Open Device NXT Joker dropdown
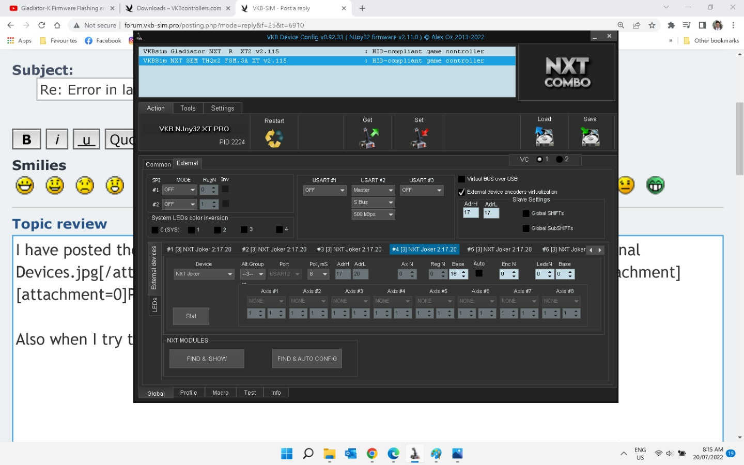Viewport: 744px width, 465px height. point(204,274)
